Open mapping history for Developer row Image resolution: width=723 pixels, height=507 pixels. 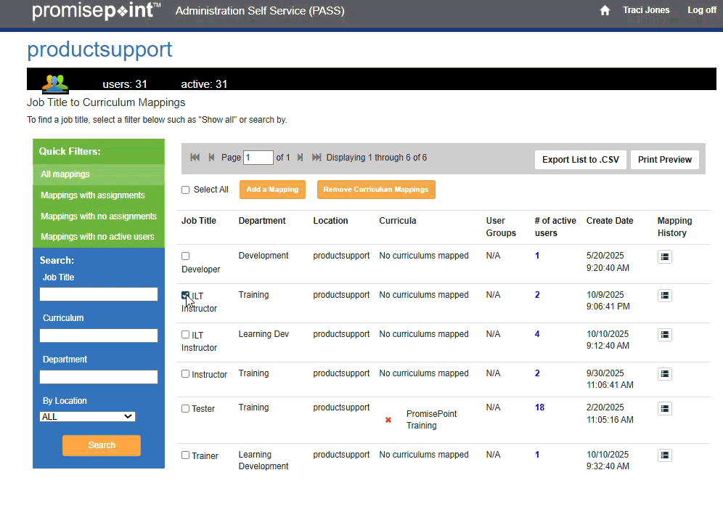[665, 256]
